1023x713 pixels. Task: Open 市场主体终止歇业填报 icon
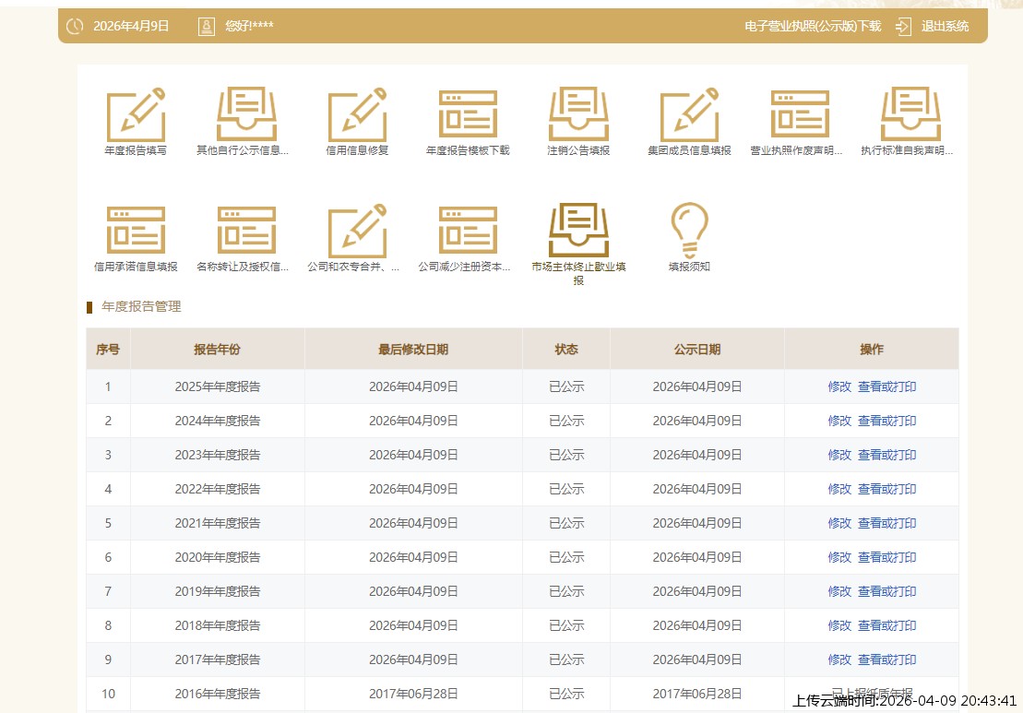(578, 231)
